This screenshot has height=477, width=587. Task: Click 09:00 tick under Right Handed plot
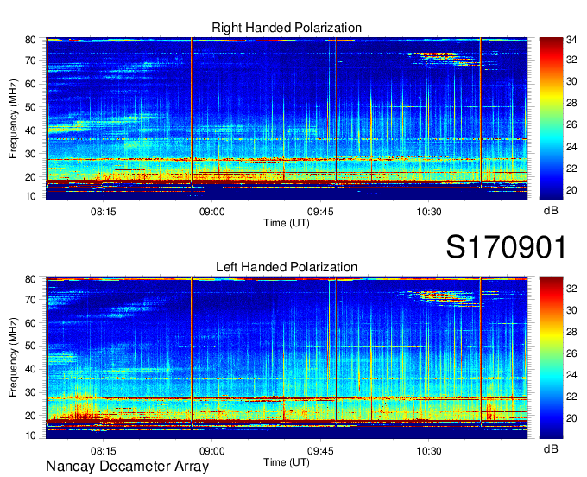coord(211,212)
